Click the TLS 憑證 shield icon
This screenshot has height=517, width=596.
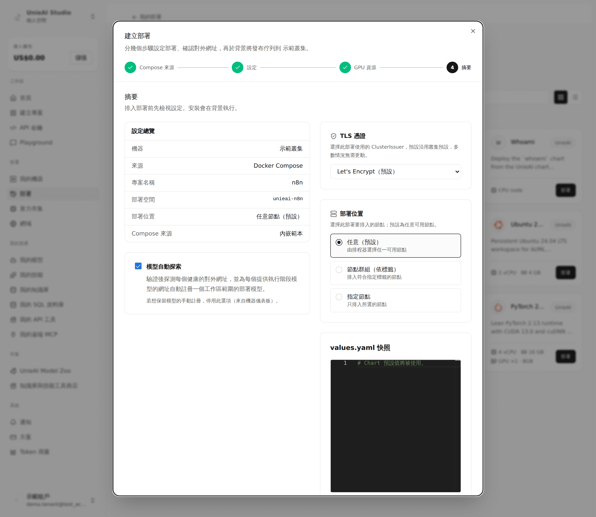(x=334, y=136)
